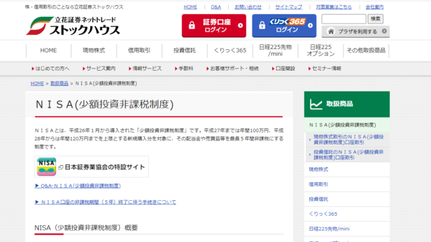The height and width of the screenshot is (242, 431).
Task: Open Q&A link in header
Action: [215, 7]
